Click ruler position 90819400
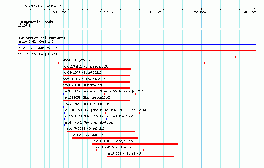The image size is (264, 168). [x=154, y=12]
